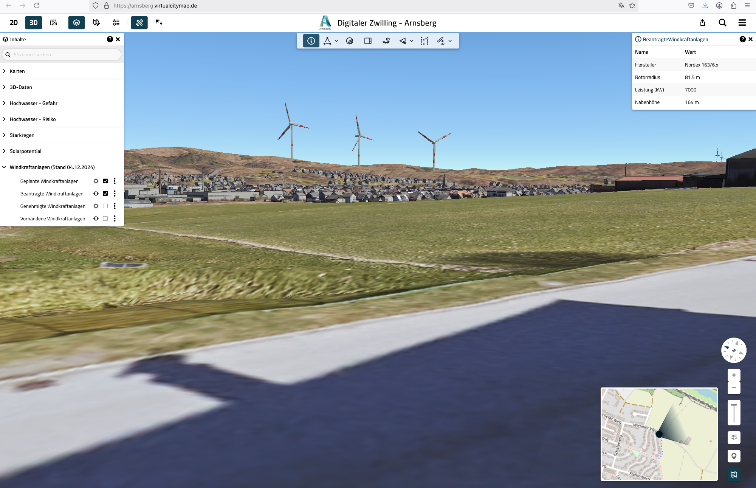
Task: Open the 2D measurement tool dropdown arrow
Action: click(x=450, y=41)
